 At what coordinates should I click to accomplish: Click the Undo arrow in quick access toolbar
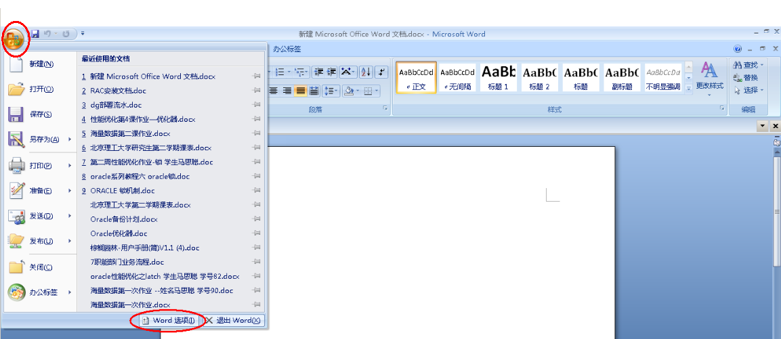(x=47, y=34)
